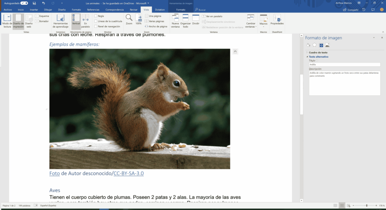The width and height of the screenshot is (386, 210).
Task: Enable Panel de navegación checkbox
Action: [x=96, y=26]
